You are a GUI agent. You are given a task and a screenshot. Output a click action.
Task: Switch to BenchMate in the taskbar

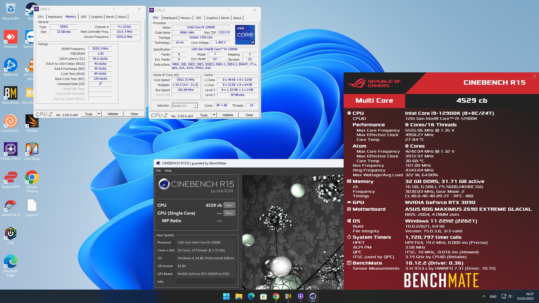coord(288,296)
